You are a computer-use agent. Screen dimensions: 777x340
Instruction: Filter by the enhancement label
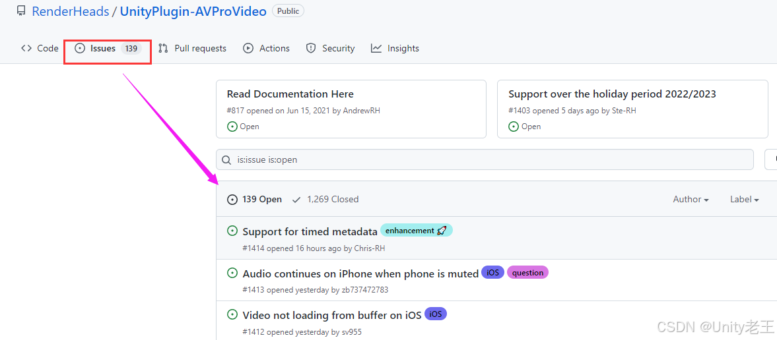pos(417,231)
